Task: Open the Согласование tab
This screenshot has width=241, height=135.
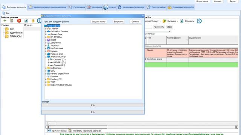Action: (x=77, y=7)
